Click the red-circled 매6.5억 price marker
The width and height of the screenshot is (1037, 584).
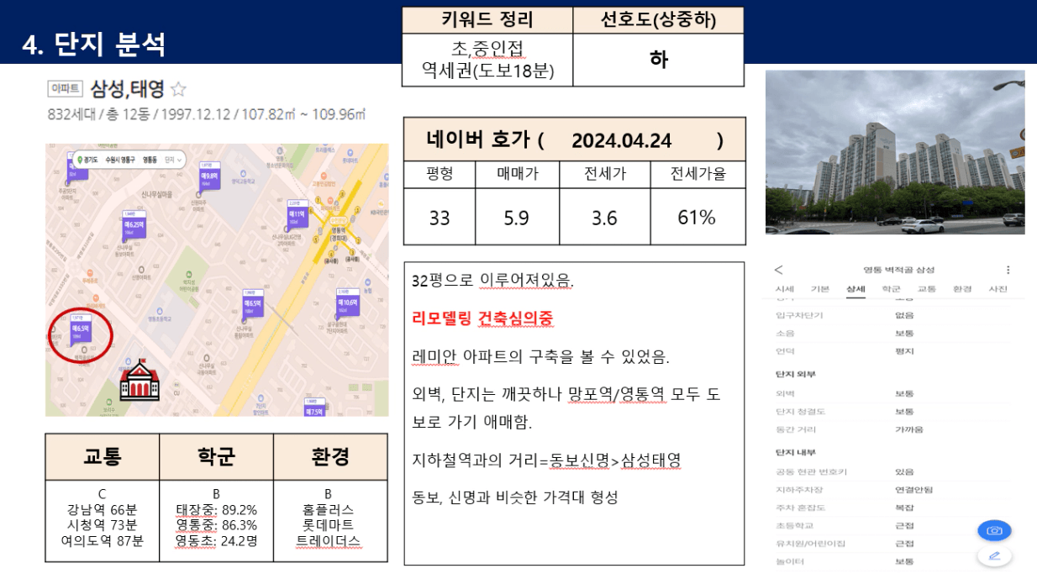[x=79, y=329]
